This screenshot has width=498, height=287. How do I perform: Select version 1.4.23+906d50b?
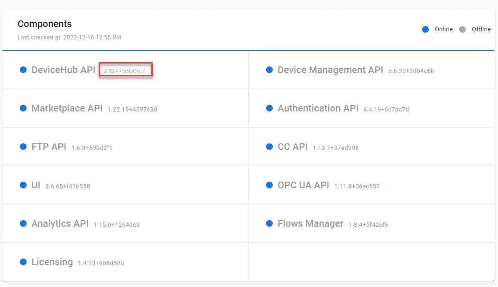point(101,263)
